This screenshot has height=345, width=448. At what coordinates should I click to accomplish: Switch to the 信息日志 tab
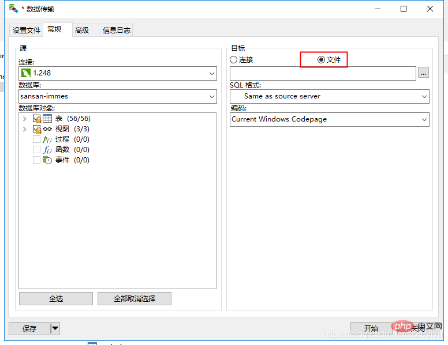(x=117, y=30)
